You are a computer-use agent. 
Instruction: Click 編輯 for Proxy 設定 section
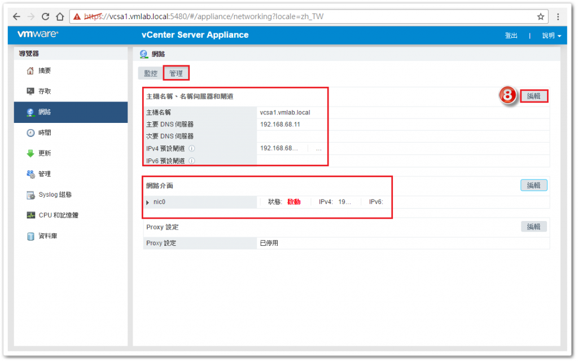(x=533, y=227)
